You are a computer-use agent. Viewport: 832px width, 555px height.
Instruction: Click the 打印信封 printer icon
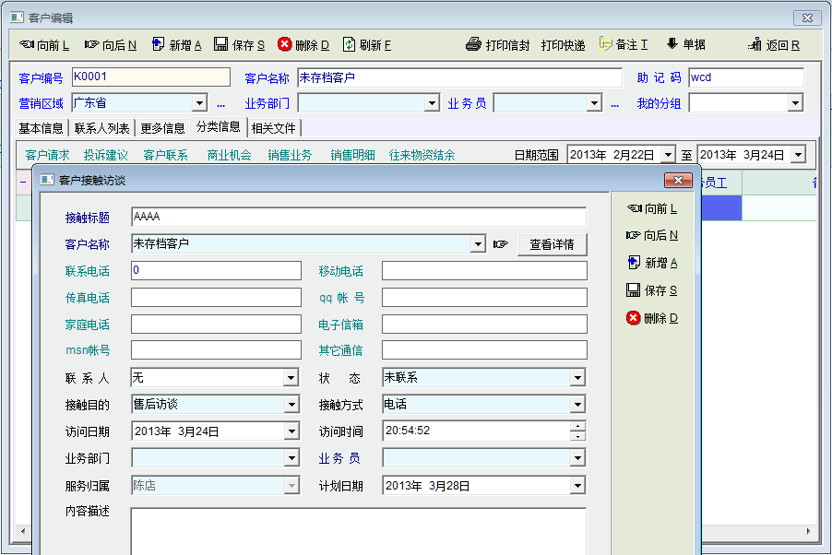point(473,44)
